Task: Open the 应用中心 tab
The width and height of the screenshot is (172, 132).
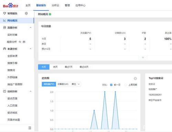Action: tap(80, 5)
